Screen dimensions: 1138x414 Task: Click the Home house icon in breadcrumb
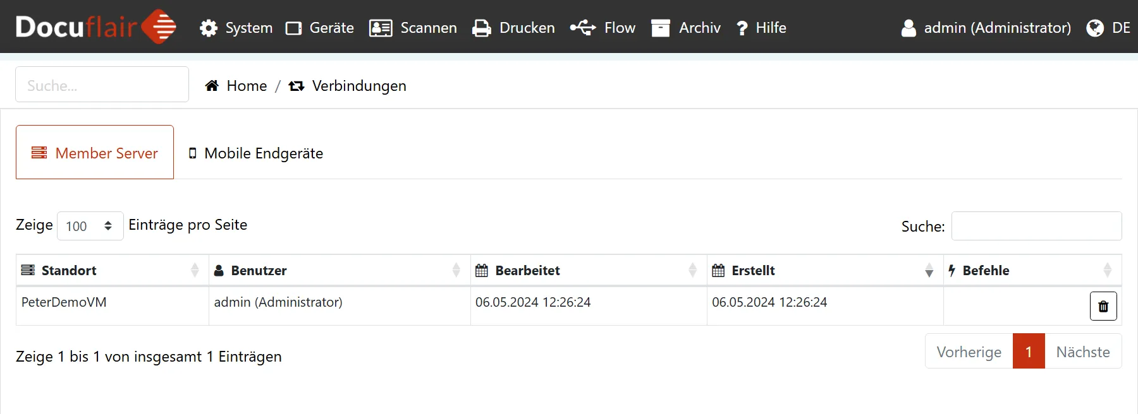pos(212,86)
